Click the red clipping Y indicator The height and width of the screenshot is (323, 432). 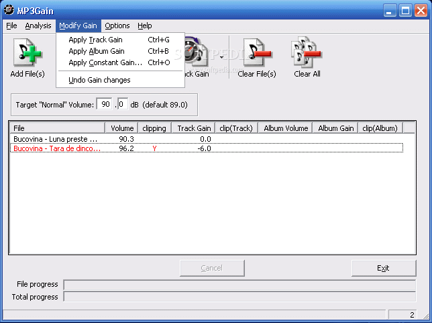coord(154,148)
